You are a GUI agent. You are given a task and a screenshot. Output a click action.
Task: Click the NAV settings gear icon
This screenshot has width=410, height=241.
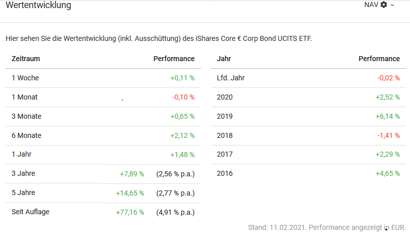pos(384,5)
